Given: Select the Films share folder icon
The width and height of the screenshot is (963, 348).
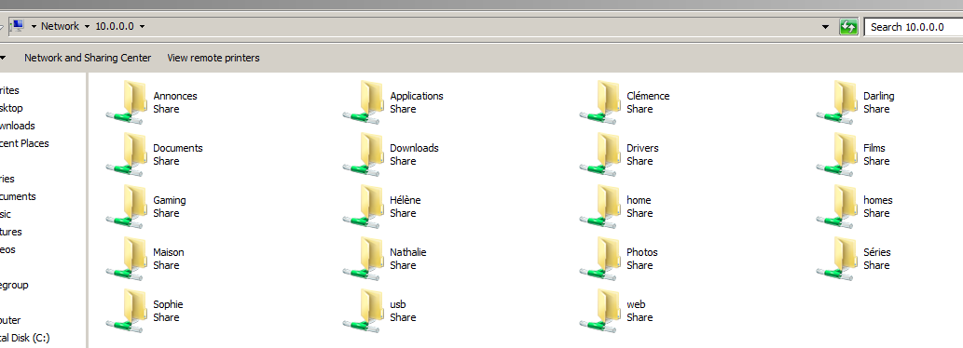Looking at the screenshot, I should pos(836,154).
